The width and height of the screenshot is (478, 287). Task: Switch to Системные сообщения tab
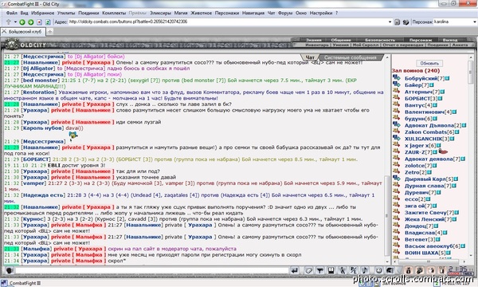tap(350, 57)
